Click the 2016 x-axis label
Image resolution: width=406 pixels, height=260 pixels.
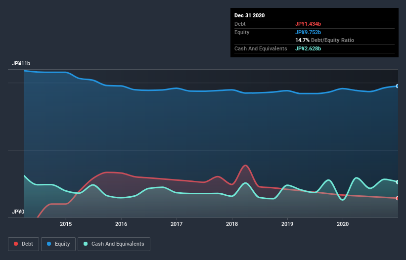point(121,224)
